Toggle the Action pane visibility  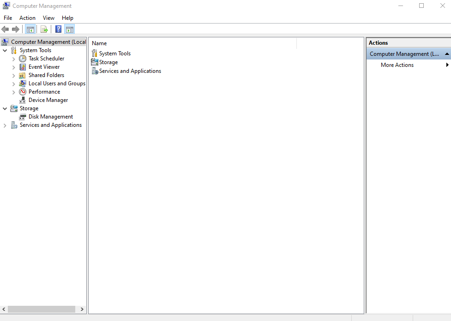pos(70,29)
